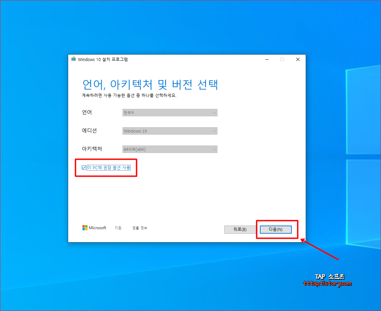Viewport: 381px width, 311px height.
Task: Click the Microsoft logo
Action: tap(94, 228)
